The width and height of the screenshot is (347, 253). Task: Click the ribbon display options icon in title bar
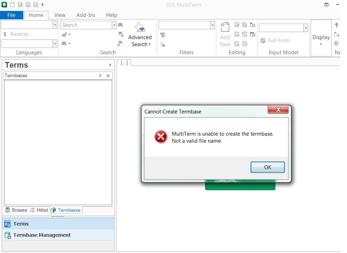(x=327, y=5)
